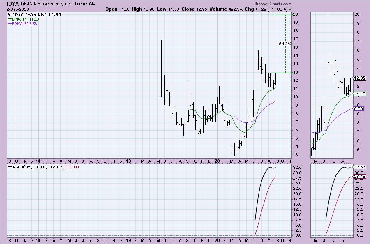This screenshot has height=244, width=370.
Task: Click the boxed 32.67 PMO tag in zoom panel
Action: [x=360, y=167]
